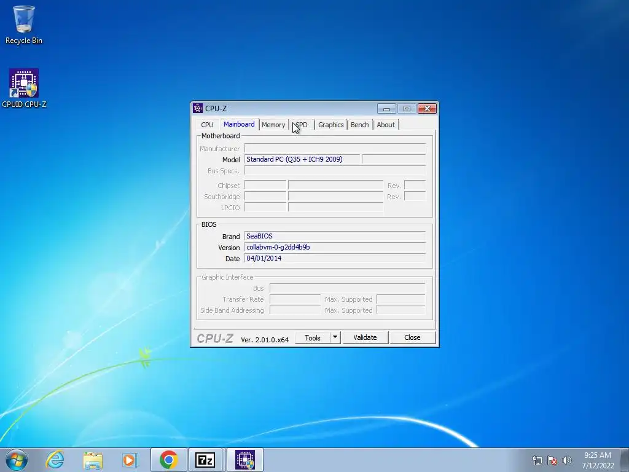Click the Close button at bottom
This screenshot has width=629, height=472.
point(412,337)
